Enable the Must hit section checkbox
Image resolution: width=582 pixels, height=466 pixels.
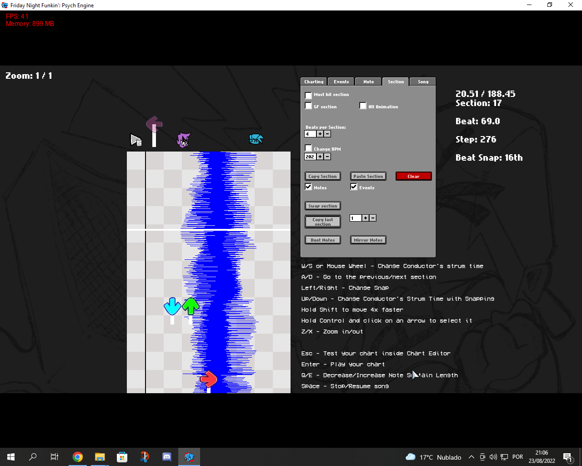click(x=308, y=95)
